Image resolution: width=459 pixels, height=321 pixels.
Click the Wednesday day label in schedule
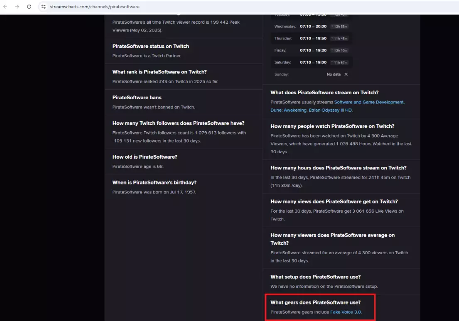coord(285,26)
